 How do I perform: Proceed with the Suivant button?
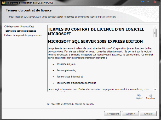[x=130, y=114]
